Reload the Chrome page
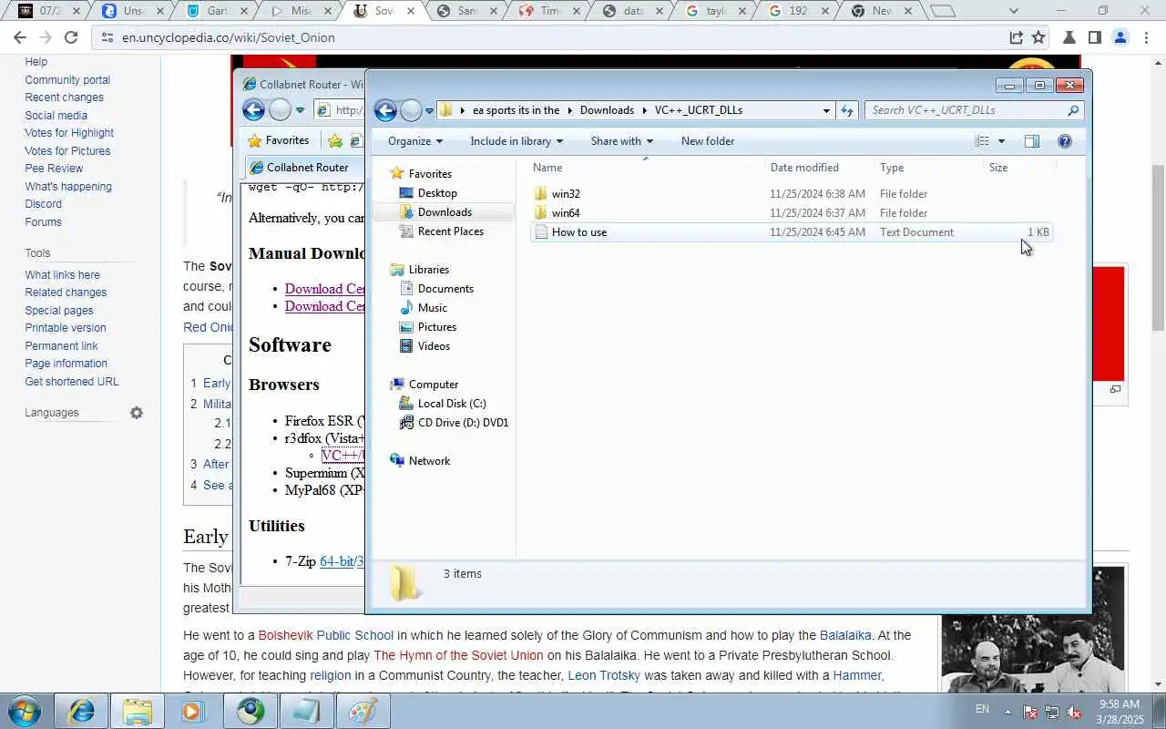The image size is (1166, 729). pyautogui.click(x=71, y=37)
